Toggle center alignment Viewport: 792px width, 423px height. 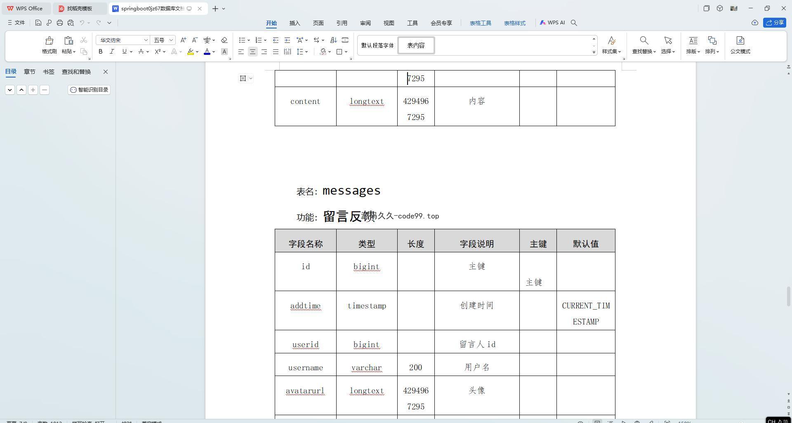(252, 52)
